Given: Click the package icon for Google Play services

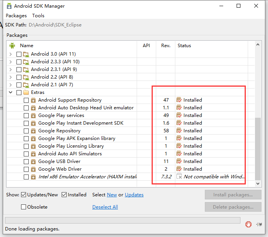Looking at the screenshot, I should click(x=33, y=115).
